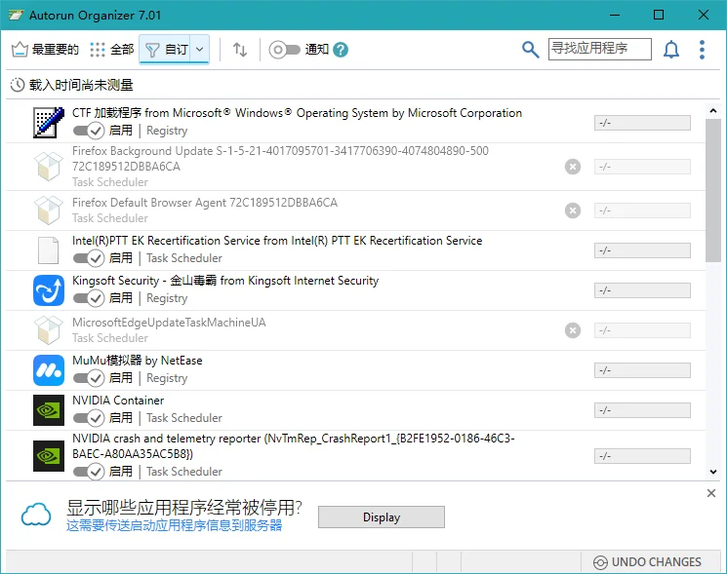Click the magnifier search icon
The height and width of the screenshot is (574, 727).
tap(531, 49)
